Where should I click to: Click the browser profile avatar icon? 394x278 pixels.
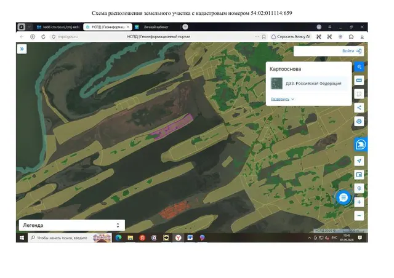(319, 27)
